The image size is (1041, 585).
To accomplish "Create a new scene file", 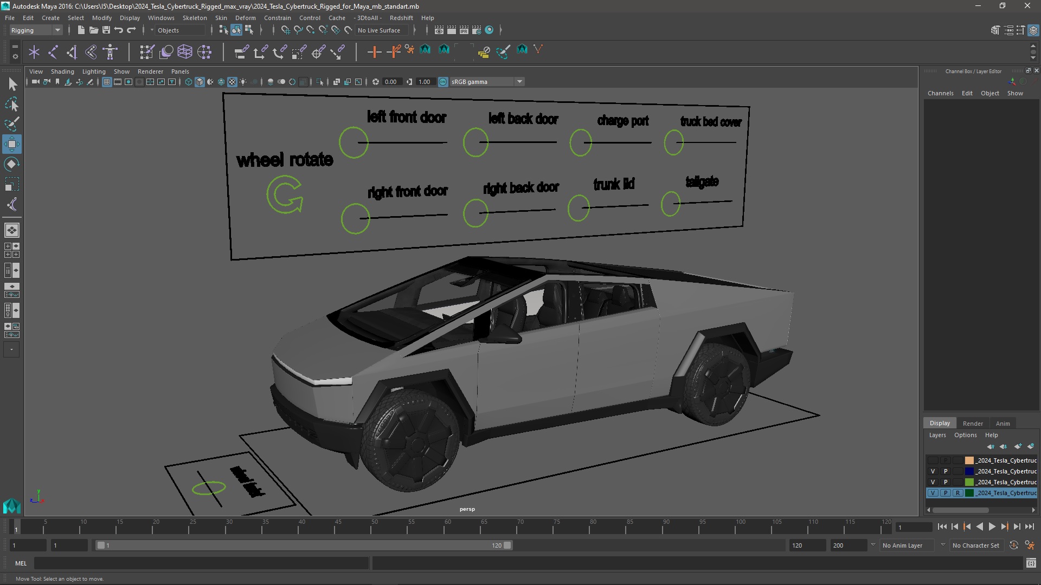I will pos(81,30).
